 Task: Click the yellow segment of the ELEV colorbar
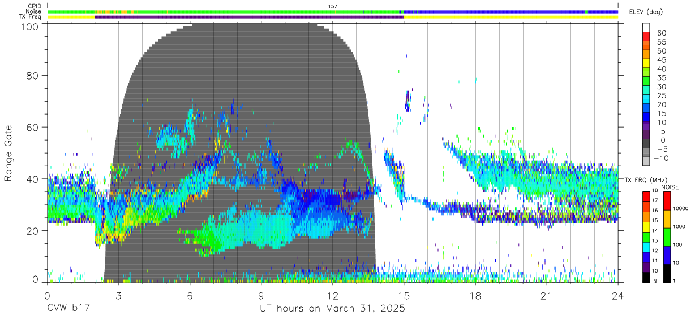[x=646, y=64]
